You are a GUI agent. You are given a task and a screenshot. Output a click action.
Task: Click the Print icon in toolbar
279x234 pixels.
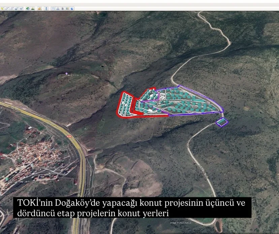point(58,8)
